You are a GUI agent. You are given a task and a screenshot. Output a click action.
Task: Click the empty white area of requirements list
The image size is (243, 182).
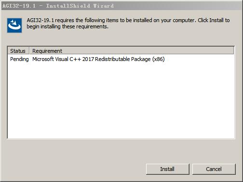(121, 100)
